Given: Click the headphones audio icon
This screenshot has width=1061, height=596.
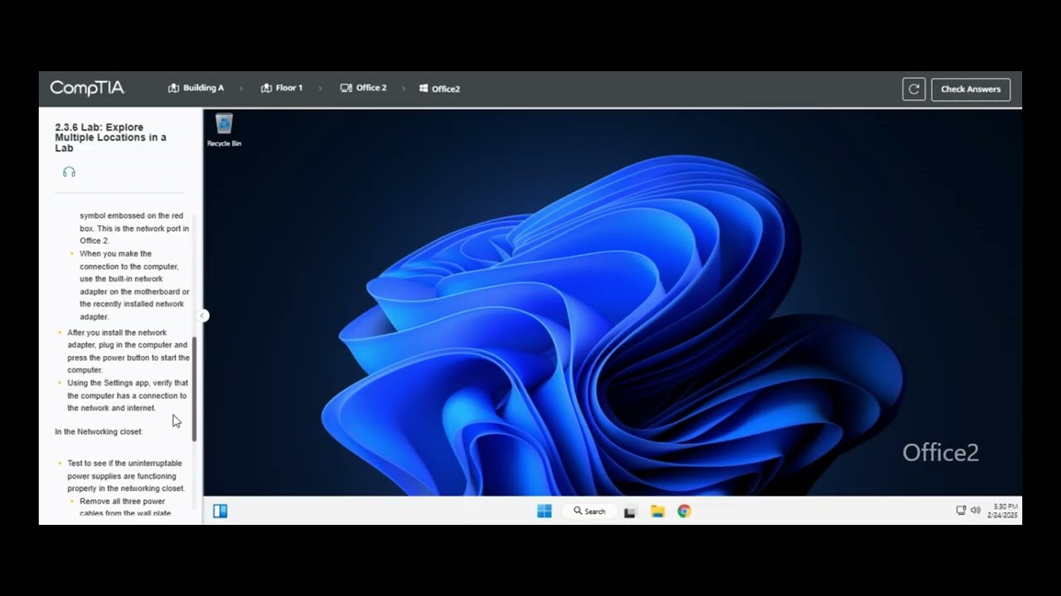Looking at the screenshot, I should (x=69, y=172).
